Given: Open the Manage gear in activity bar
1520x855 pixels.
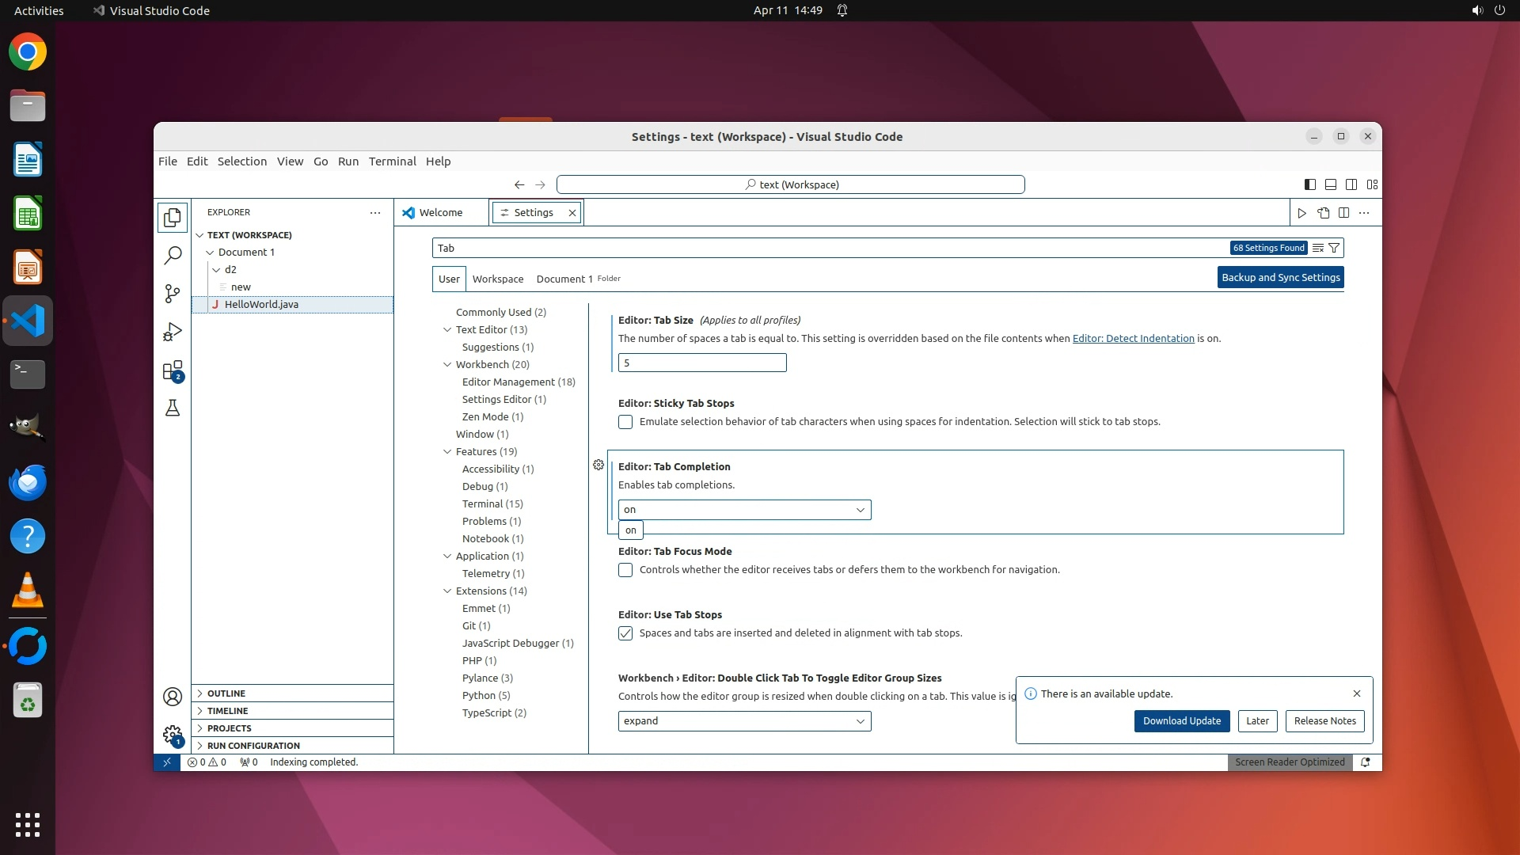Looking at the screenshot, I should [x=172, y=735].
